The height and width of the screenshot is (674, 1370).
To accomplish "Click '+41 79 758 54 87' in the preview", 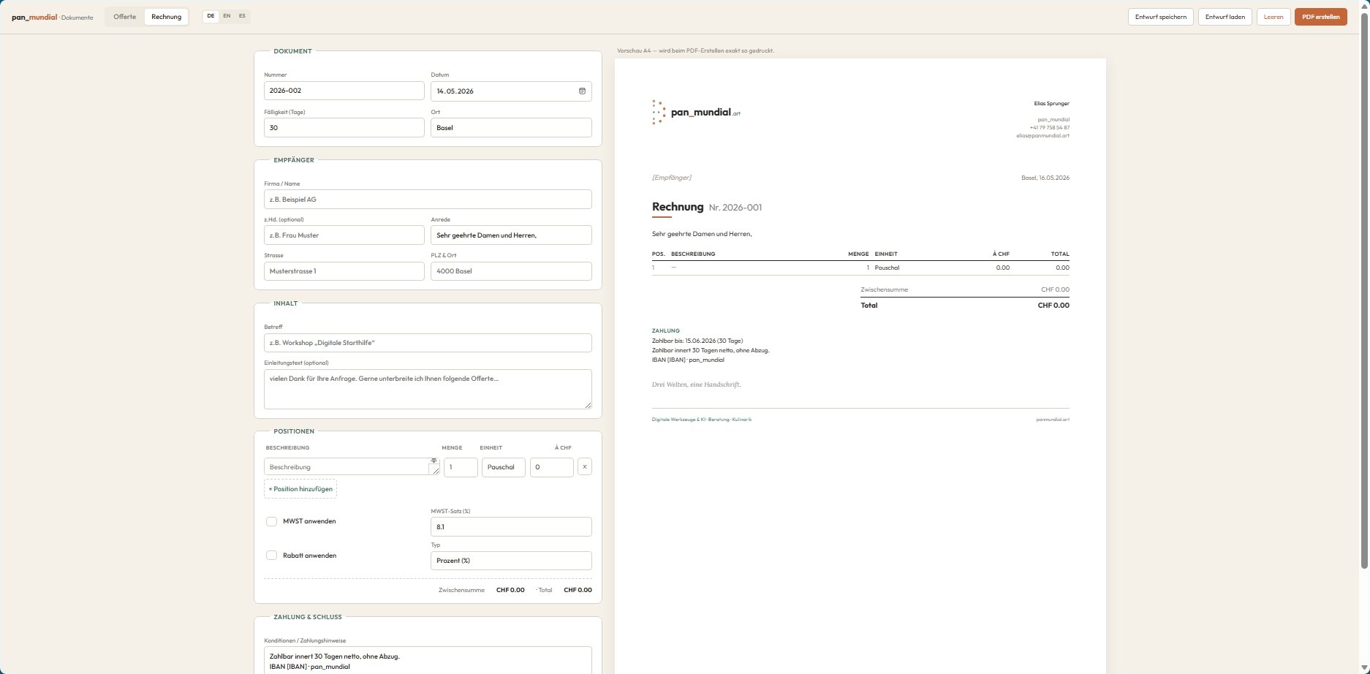I will pyautogui.click(x=1050, y=128).
